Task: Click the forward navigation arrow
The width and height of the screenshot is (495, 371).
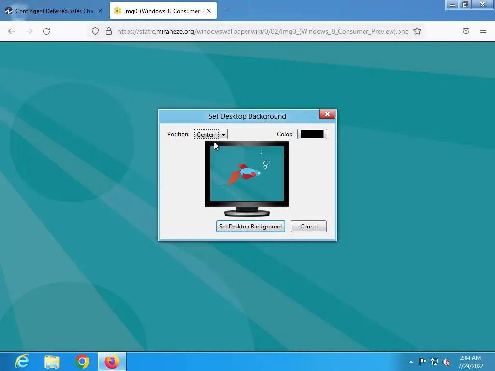Action: (x=29, y=31)
